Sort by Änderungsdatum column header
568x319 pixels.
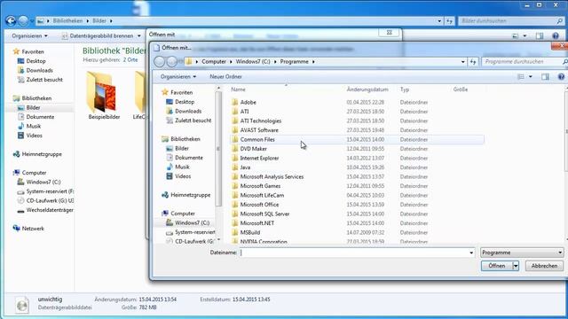[x=367, y=89]
